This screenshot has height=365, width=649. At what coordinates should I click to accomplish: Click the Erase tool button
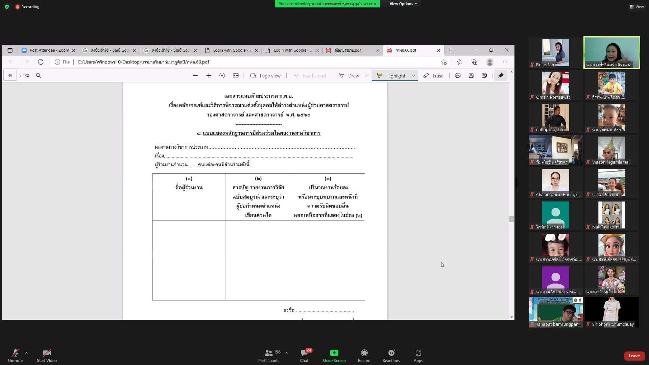click(x=434, y=76)
